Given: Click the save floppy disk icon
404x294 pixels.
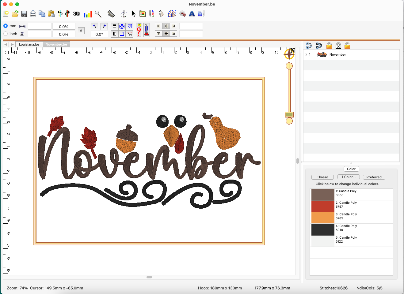Looking at the screenshot, I should (24, 14).
